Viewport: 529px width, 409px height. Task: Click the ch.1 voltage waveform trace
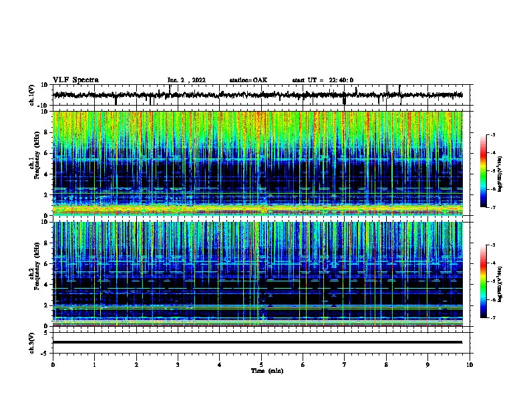click(x=258, y=95)
